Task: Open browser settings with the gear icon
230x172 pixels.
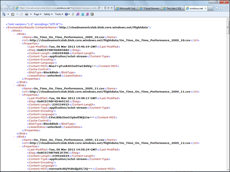Action: pos(226,8)
